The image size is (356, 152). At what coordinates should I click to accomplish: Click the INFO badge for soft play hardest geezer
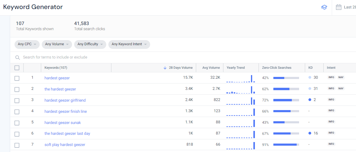[x=331, y=144]
